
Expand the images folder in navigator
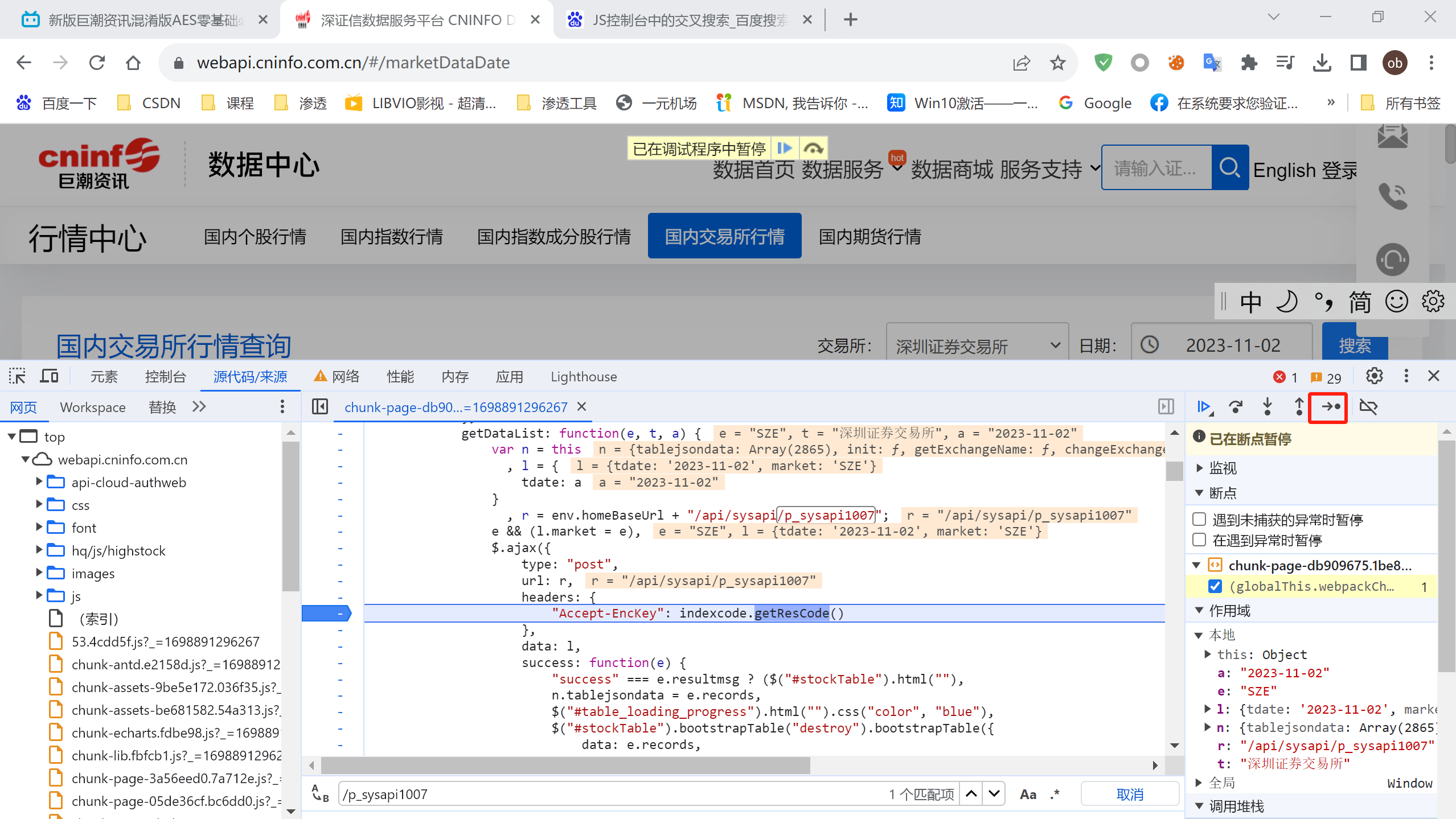(39, 573)
